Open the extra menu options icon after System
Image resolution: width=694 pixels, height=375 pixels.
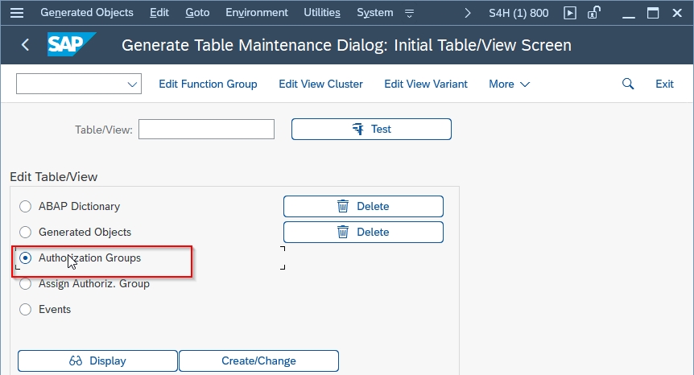[410, 13]
